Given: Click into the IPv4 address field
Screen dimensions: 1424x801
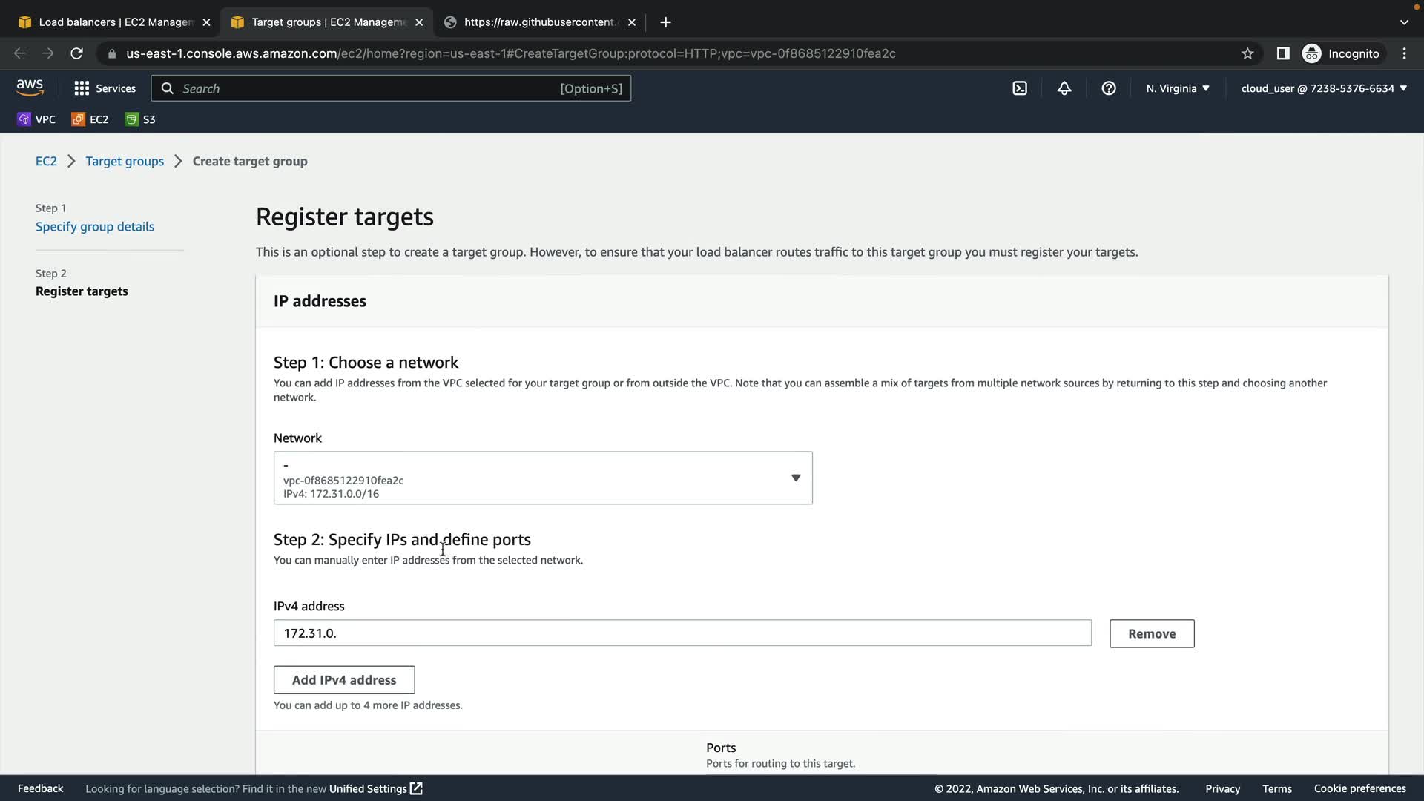Looking at the screenshot, I should [682, 633].
